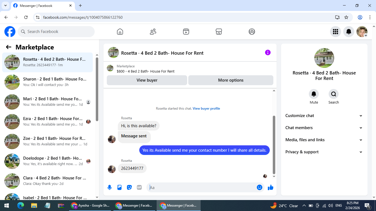Image resolution: width=376 pixels, height=211 pixels.
Task: Mute the Rosetta chat
Action: tap(314, 94)
